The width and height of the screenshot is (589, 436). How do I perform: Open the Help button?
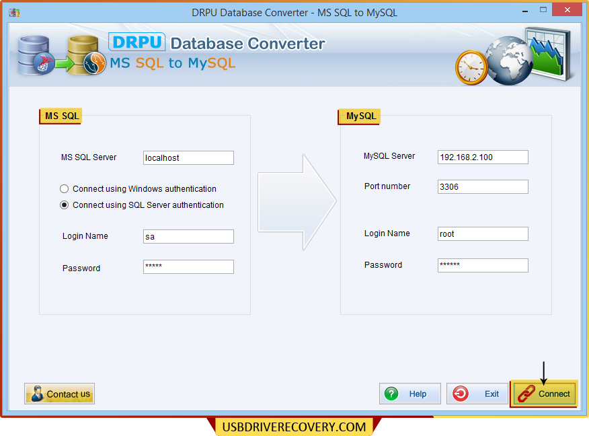410,394
